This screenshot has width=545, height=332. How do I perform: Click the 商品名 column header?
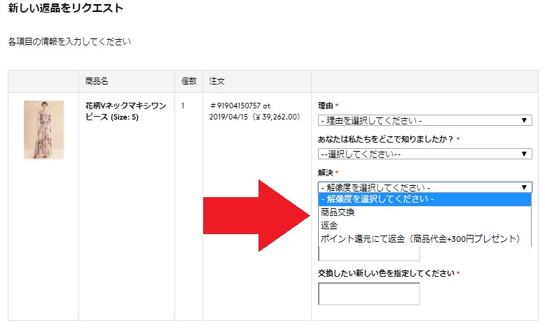coord(97,81)
